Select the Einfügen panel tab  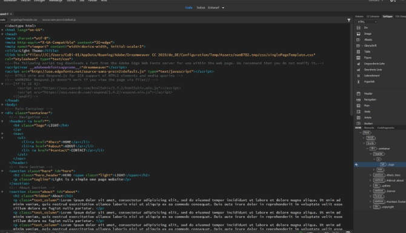pos(387,16)
